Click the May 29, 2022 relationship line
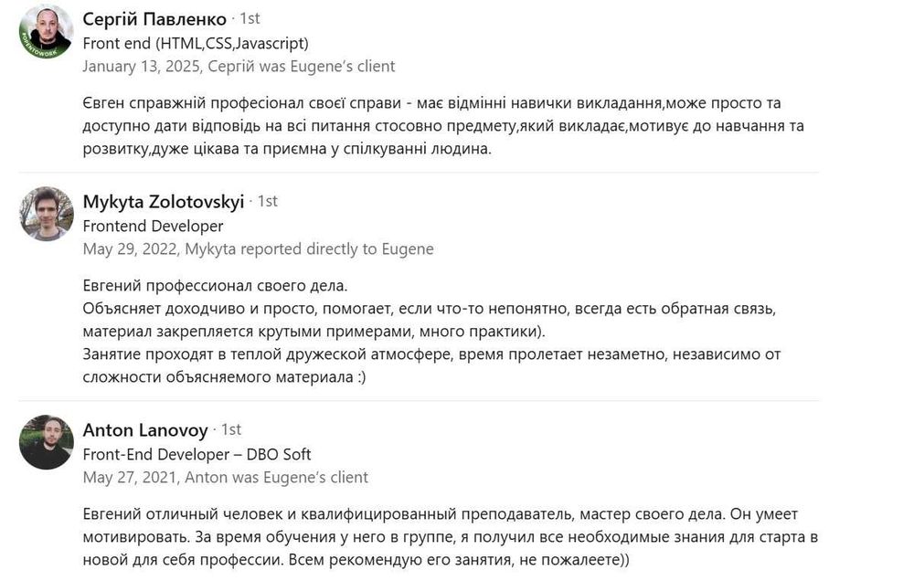 click(258, 248)
